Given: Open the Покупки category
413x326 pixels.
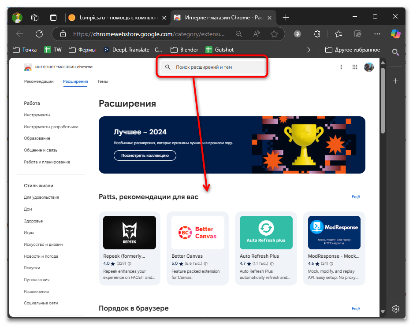Looking at the screenshot, I should [x=32, y=268].
